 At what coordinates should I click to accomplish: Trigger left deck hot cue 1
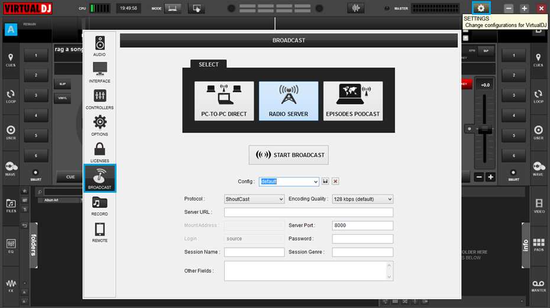click(x=35, y=56)
